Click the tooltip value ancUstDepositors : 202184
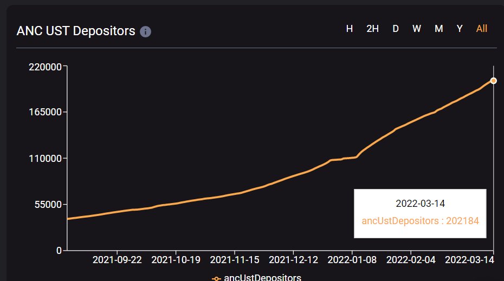 coord(420,221)
